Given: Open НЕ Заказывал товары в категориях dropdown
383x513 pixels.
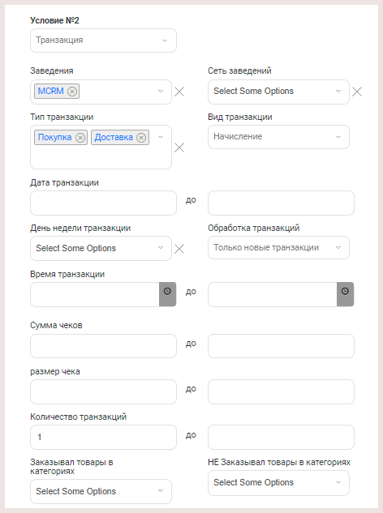Looking at the screenshot, I should pos(278,483).
